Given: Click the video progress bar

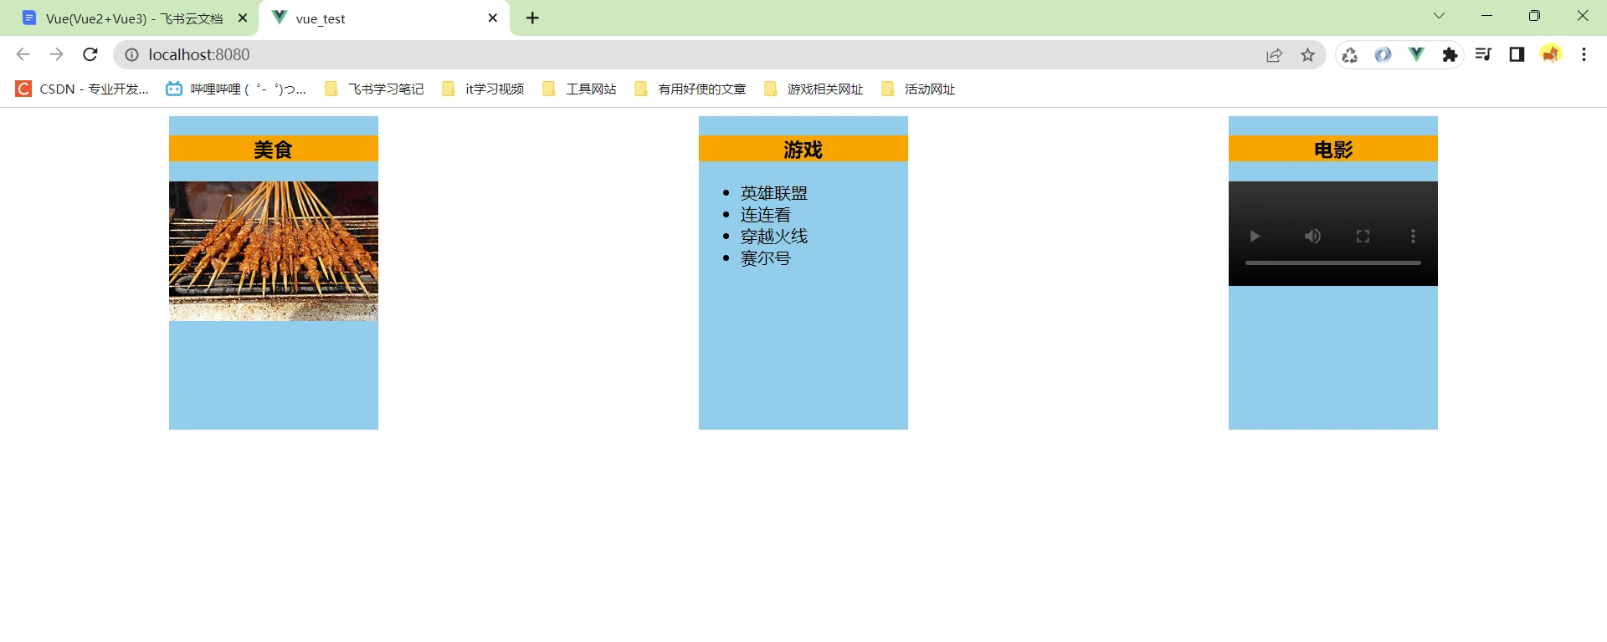Looking at the screenshot, I should click(1332, 262).
